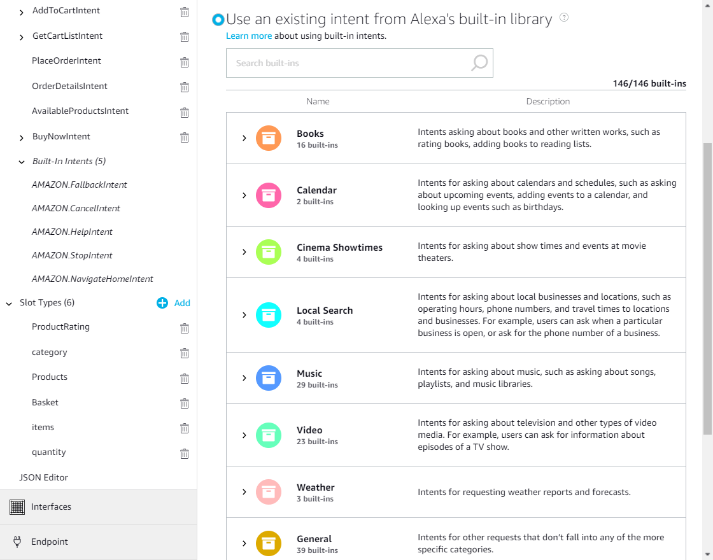Click the Learn more link
713x560 pixels.
coord(249,36)
